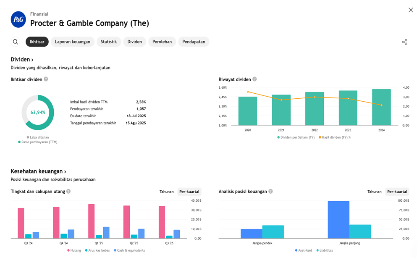
Task: Click the Pembayaran terakhir value 1,057
Action: [x=141, y=109]
